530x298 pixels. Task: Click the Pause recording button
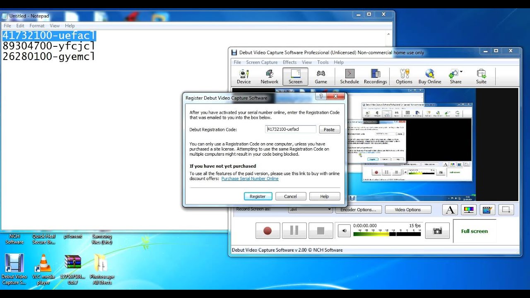click(x=294, y=231)
